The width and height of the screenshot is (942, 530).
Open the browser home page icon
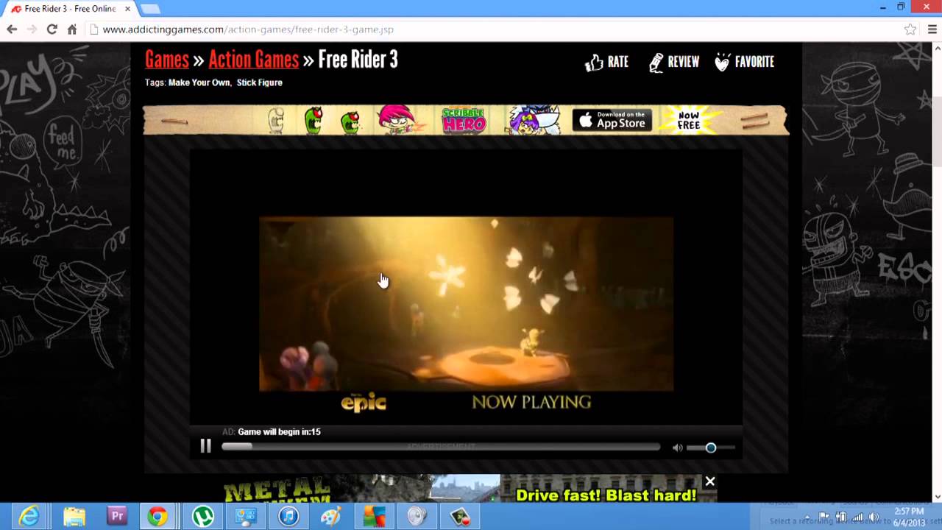click(x=71, y=29)
